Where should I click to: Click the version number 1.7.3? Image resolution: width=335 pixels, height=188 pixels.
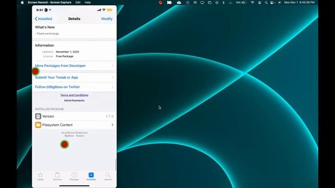[x=109, y=116]
